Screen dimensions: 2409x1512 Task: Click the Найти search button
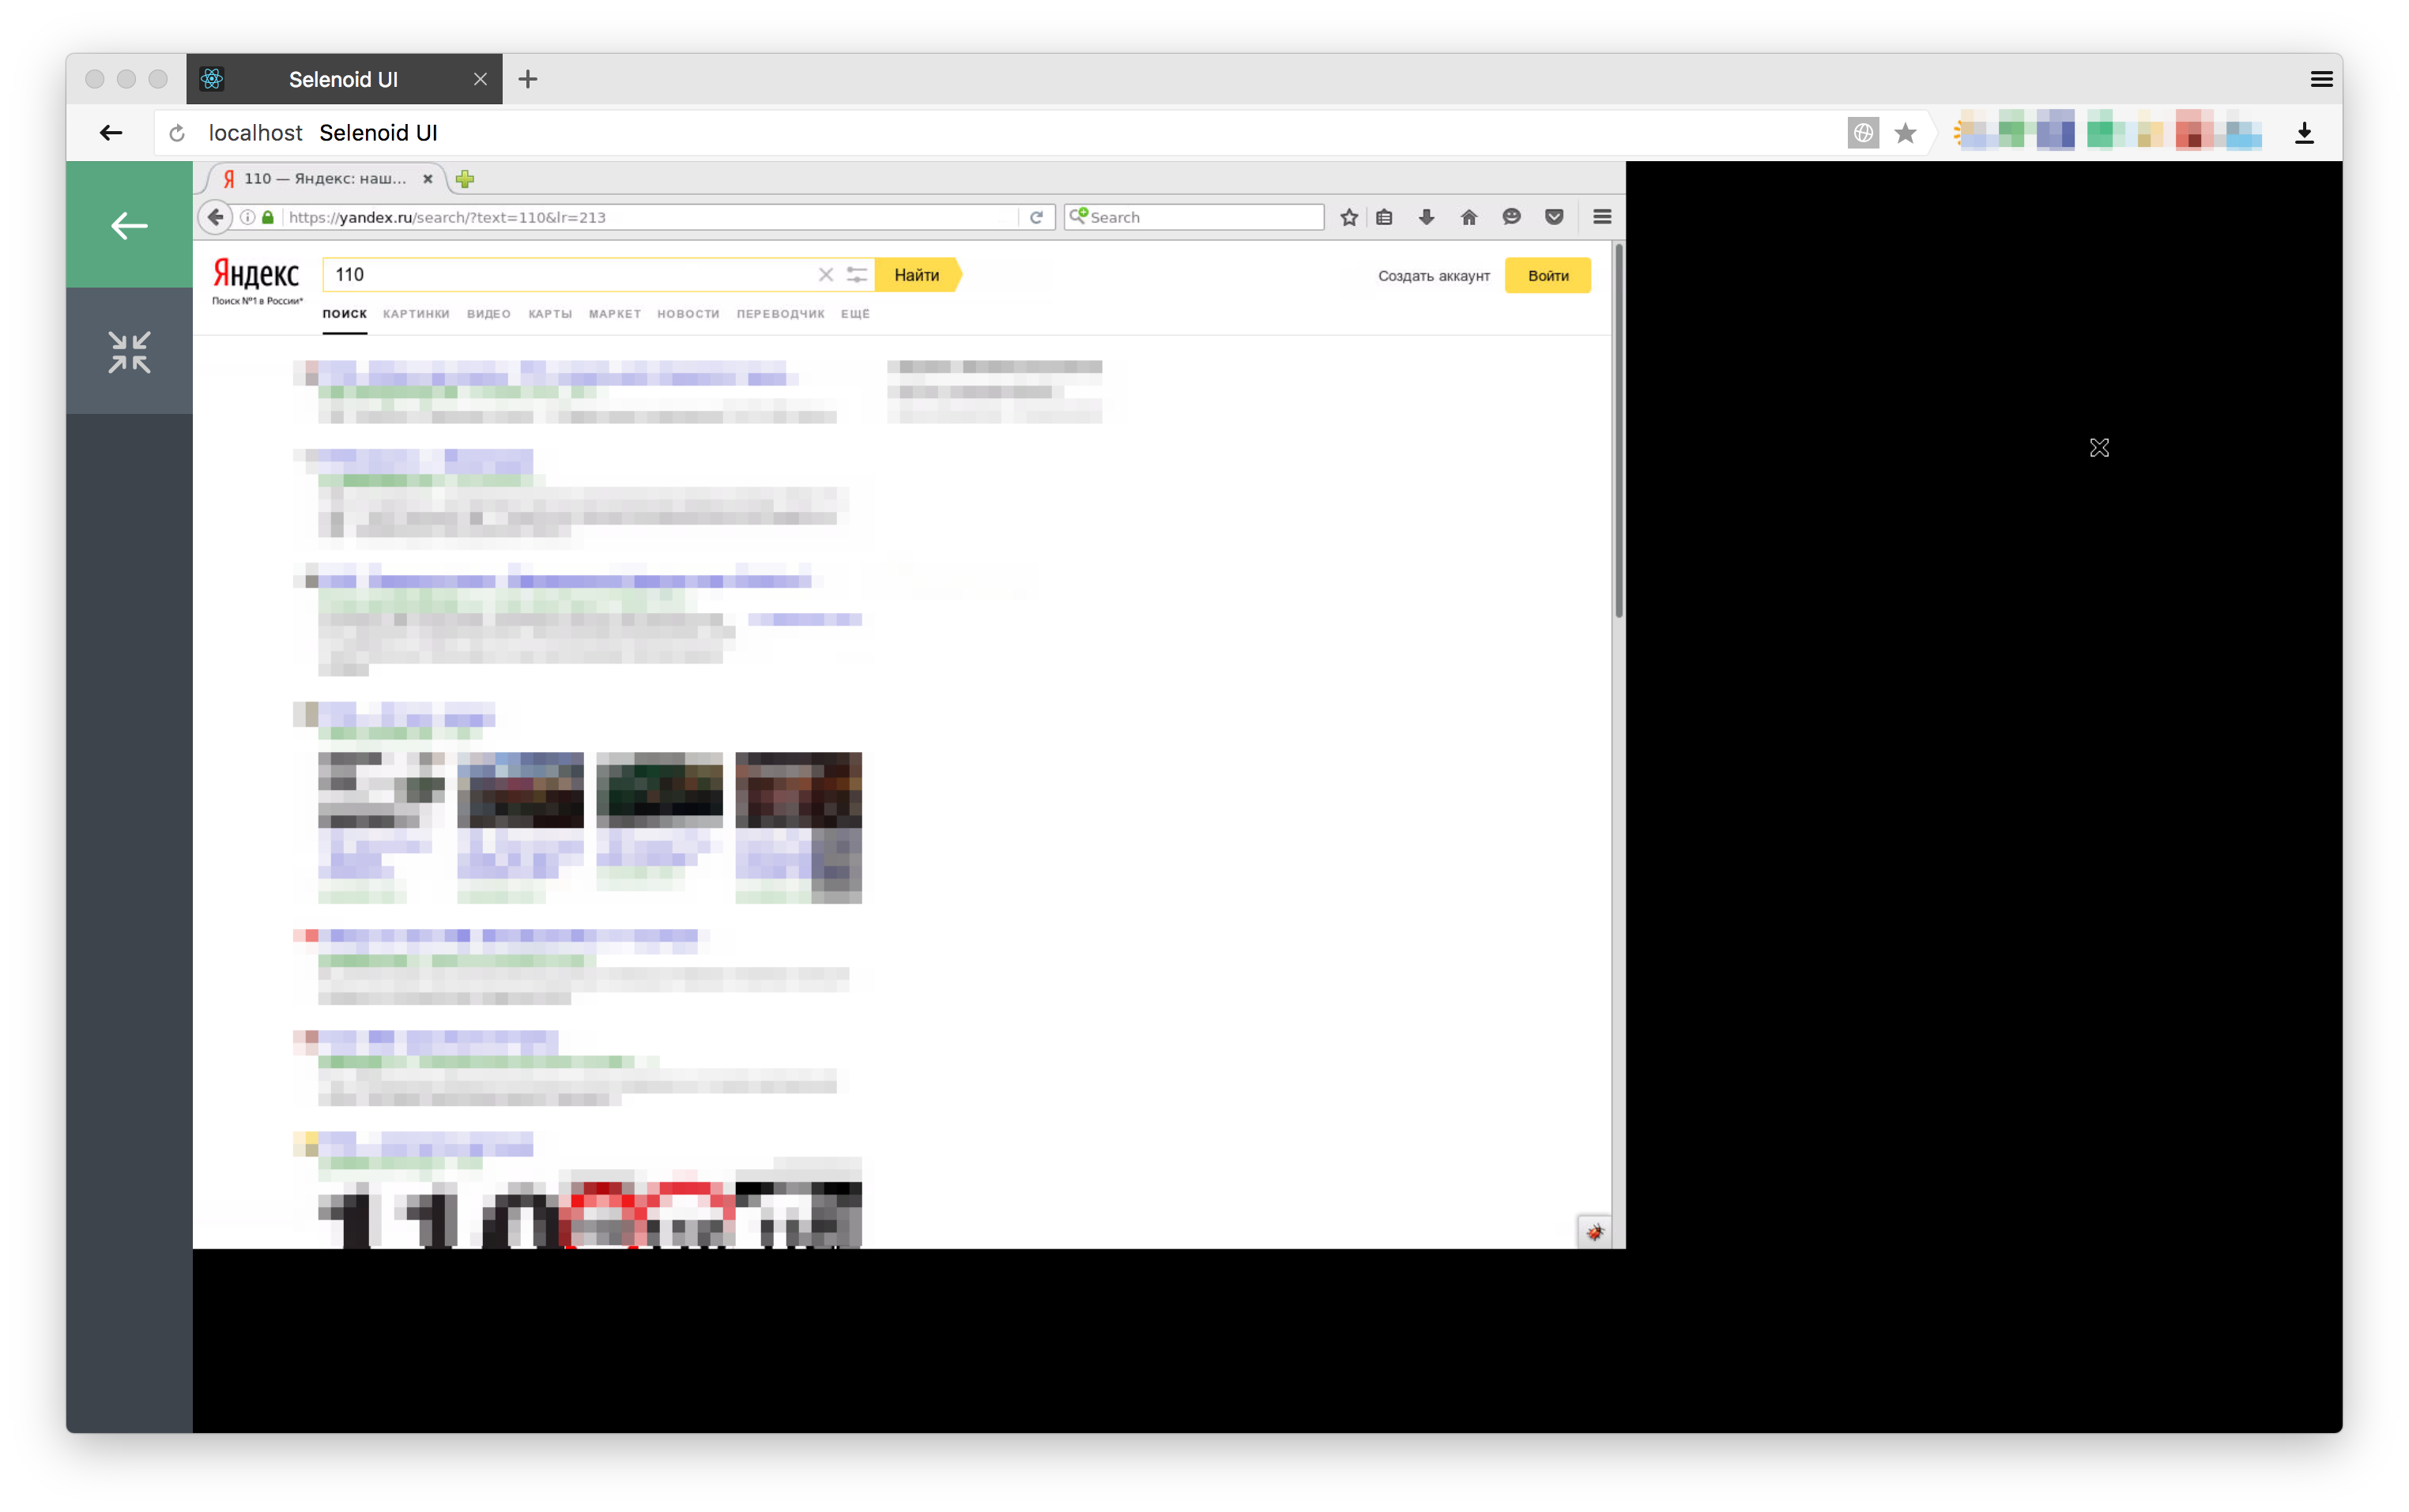tap(916, 275)
